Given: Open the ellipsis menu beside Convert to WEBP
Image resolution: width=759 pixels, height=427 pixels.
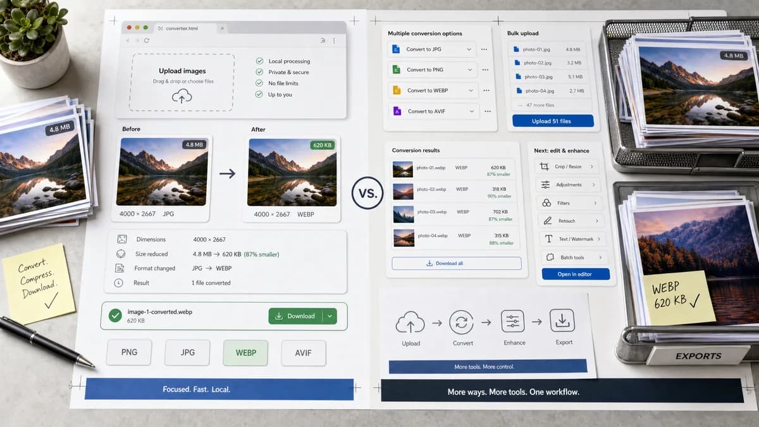Looking at the screenshot, I should click(x=485, y=90).
